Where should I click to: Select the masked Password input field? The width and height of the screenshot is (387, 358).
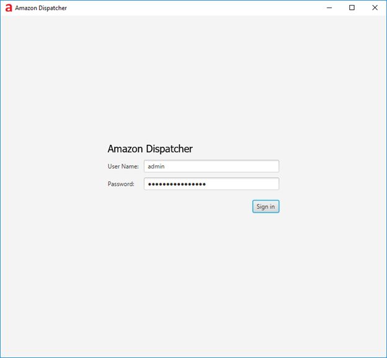tap(211, 184)
